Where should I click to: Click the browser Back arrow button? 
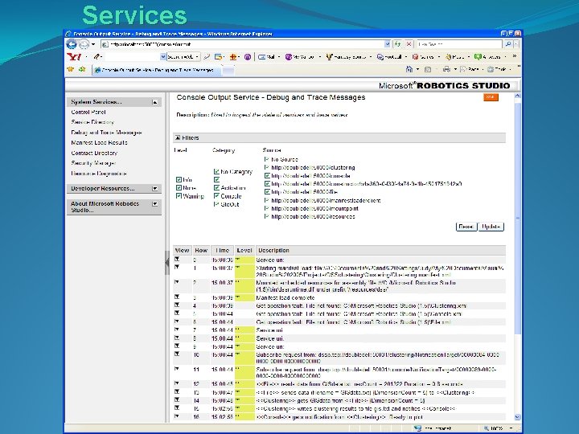tap(72, 44)
